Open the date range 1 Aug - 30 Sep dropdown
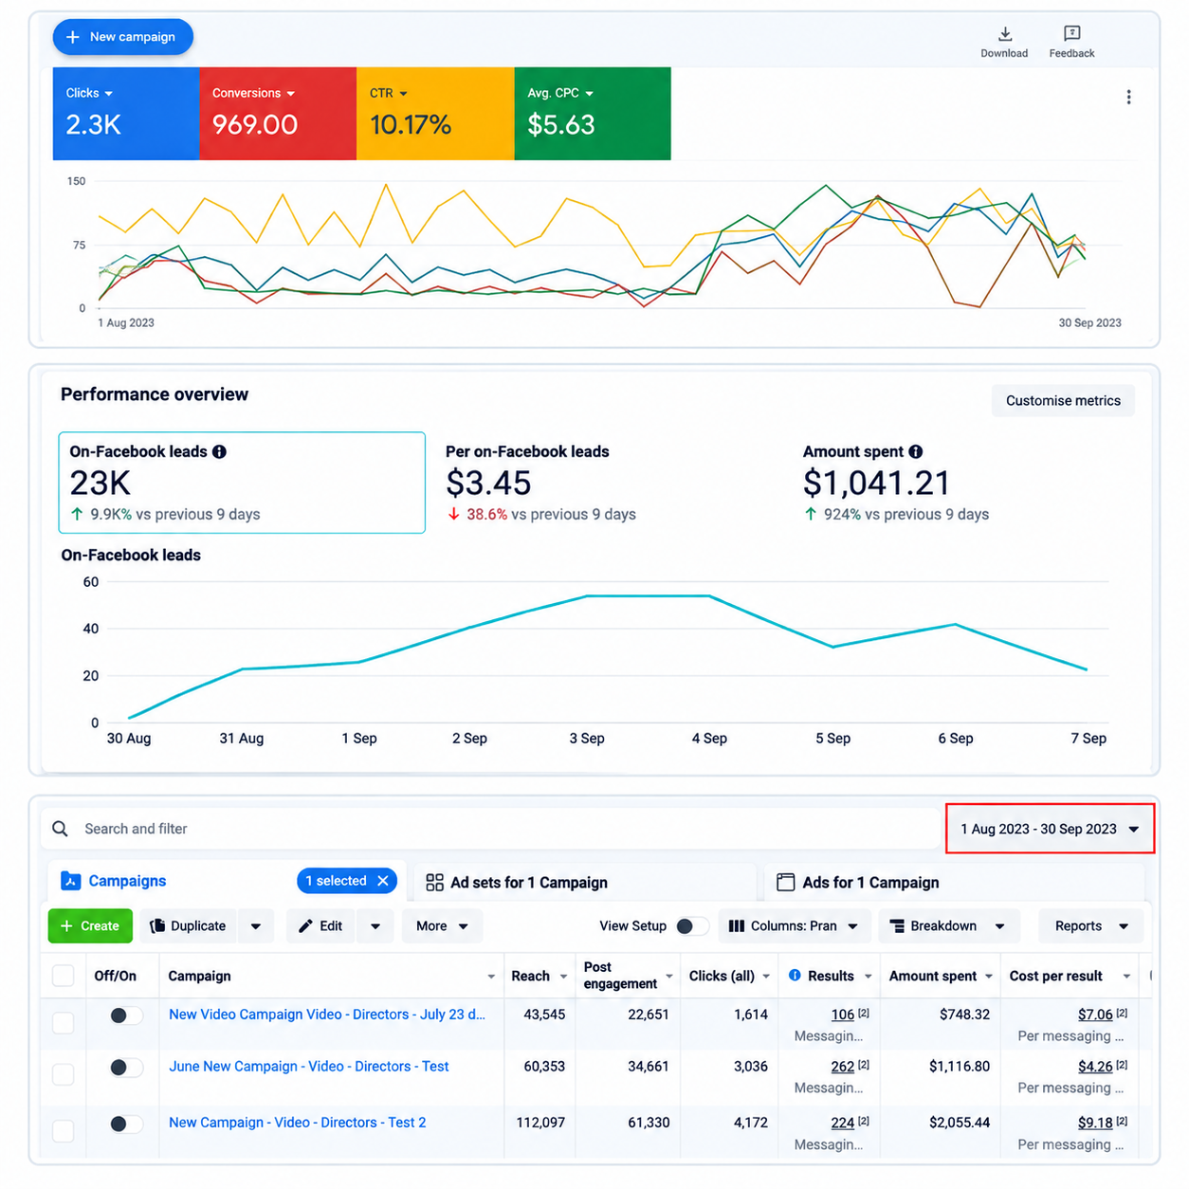 1051,829
